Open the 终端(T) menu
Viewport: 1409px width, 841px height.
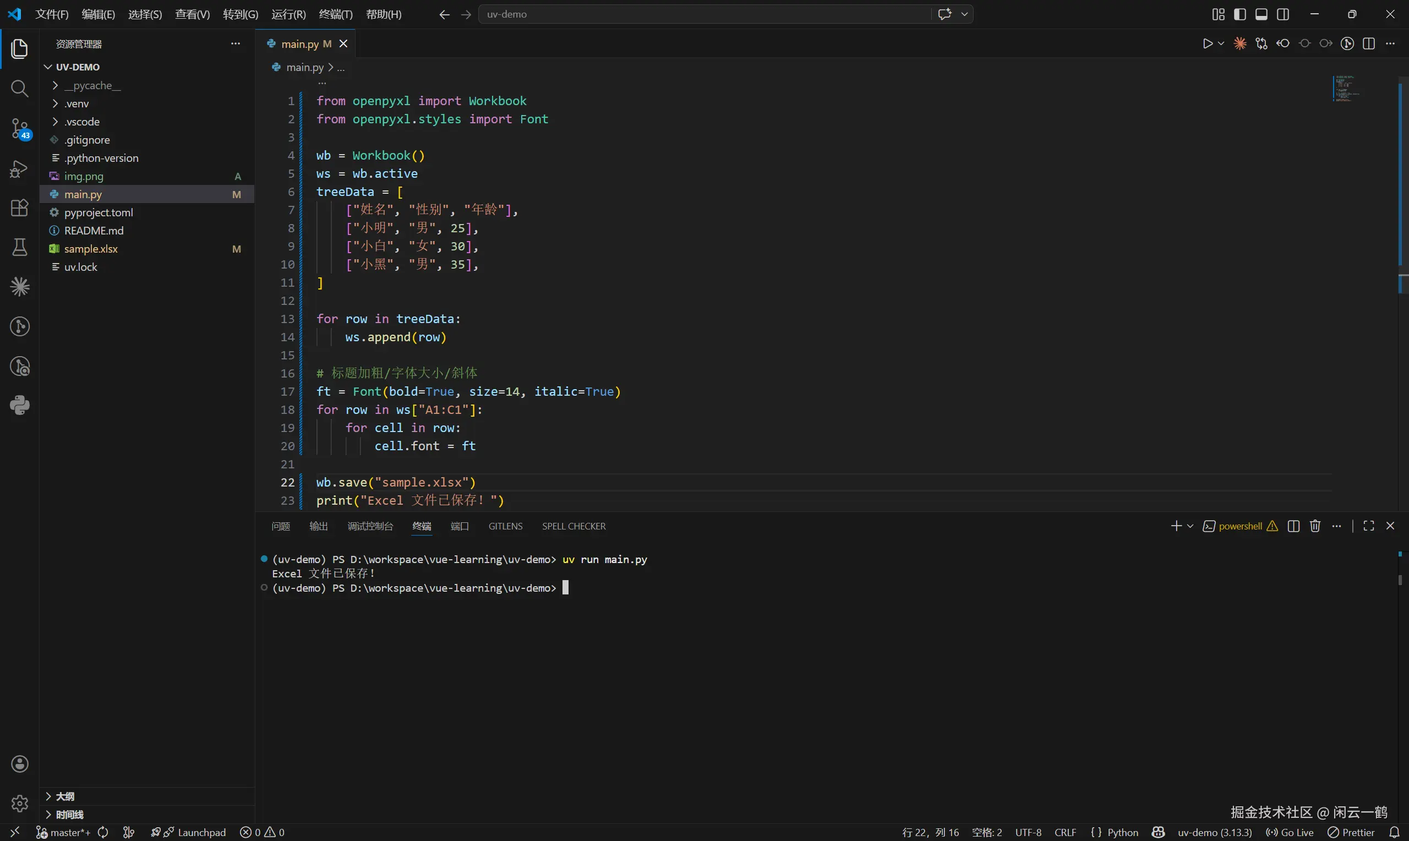pyautogui.click(x=335, y=14)
